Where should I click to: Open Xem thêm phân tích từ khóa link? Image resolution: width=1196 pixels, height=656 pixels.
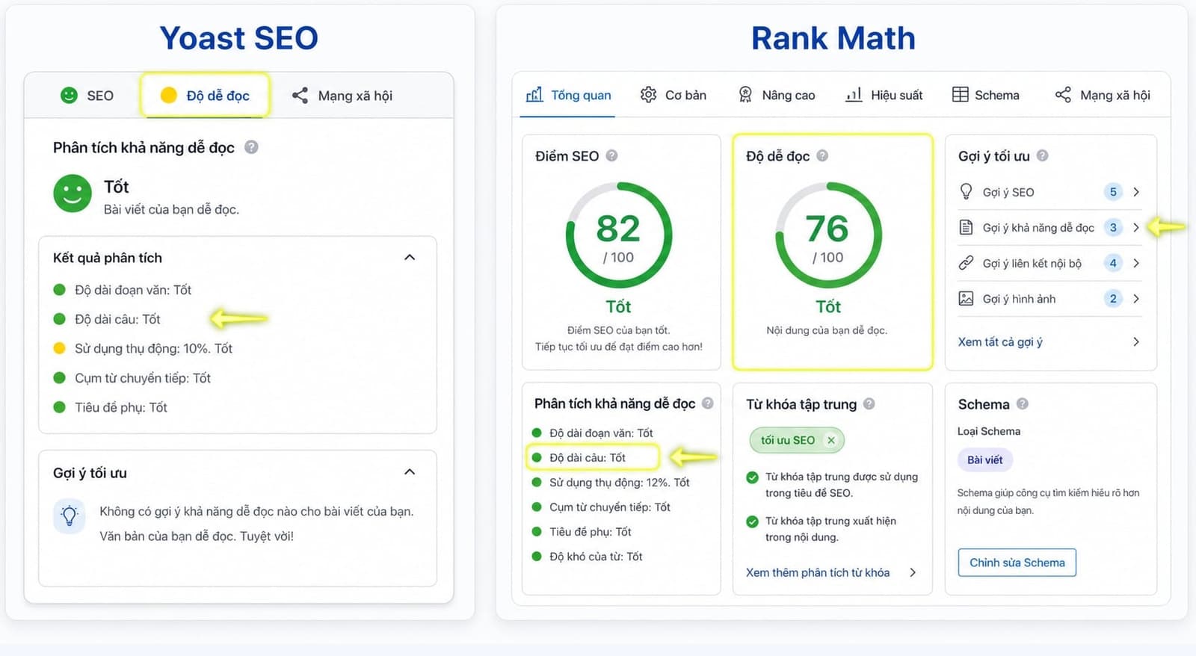tap(818, 572)
